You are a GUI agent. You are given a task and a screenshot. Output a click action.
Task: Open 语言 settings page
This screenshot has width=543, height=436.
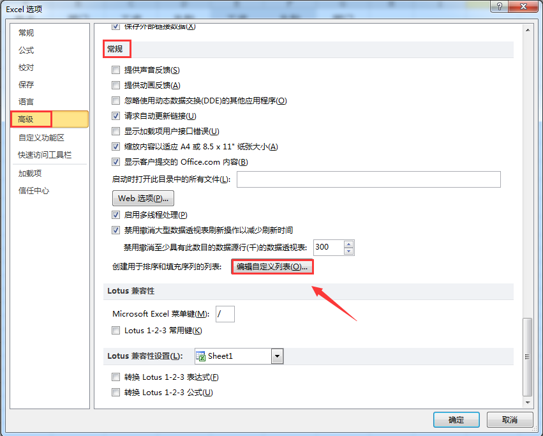pos(26,102)
